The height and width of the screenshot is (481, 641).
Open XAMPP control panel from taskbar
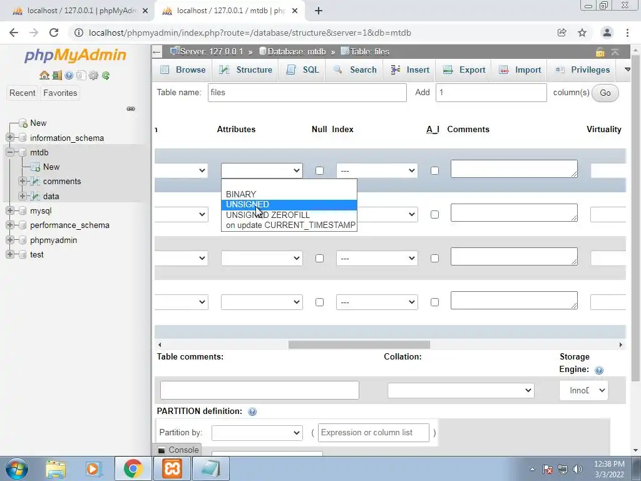coord(172,468)
